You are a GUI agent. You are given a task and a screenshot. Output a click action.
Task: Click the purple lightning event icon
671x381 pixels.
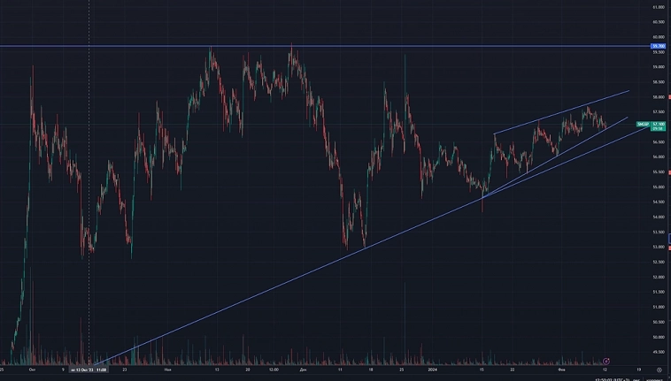(605, 362)
